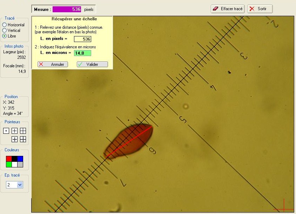This screenshot has width=296, height=214.
Task: Choose the thin cross pointer
Action: click(x=14, y=131)
